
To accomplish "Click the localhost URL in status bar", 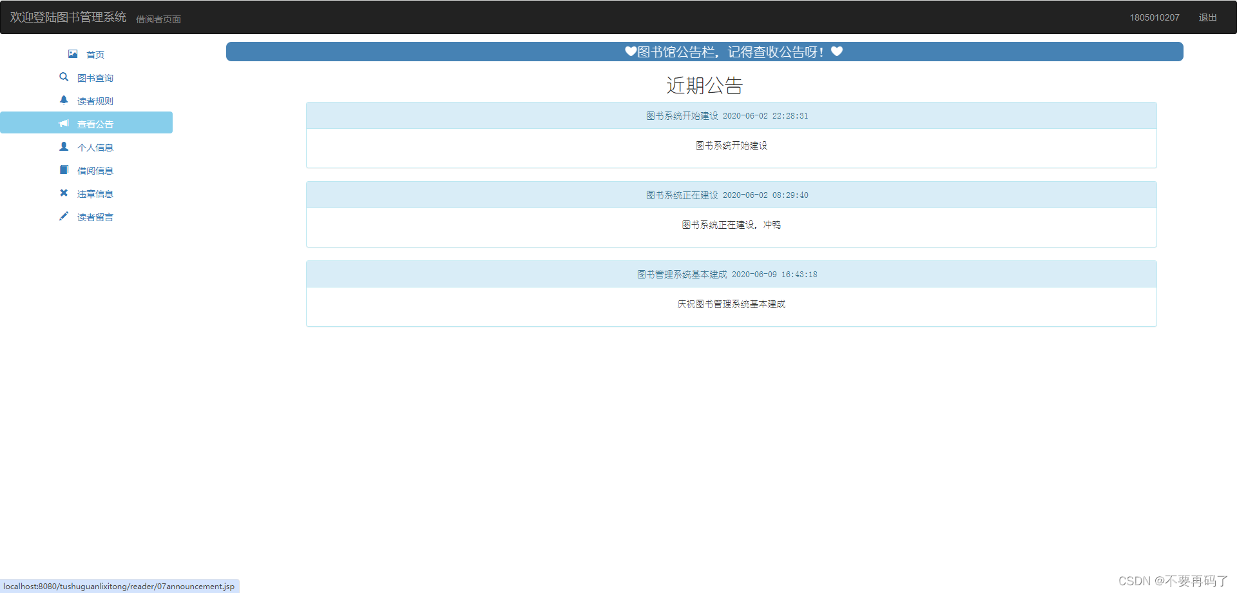I will (x=119, y=586).
